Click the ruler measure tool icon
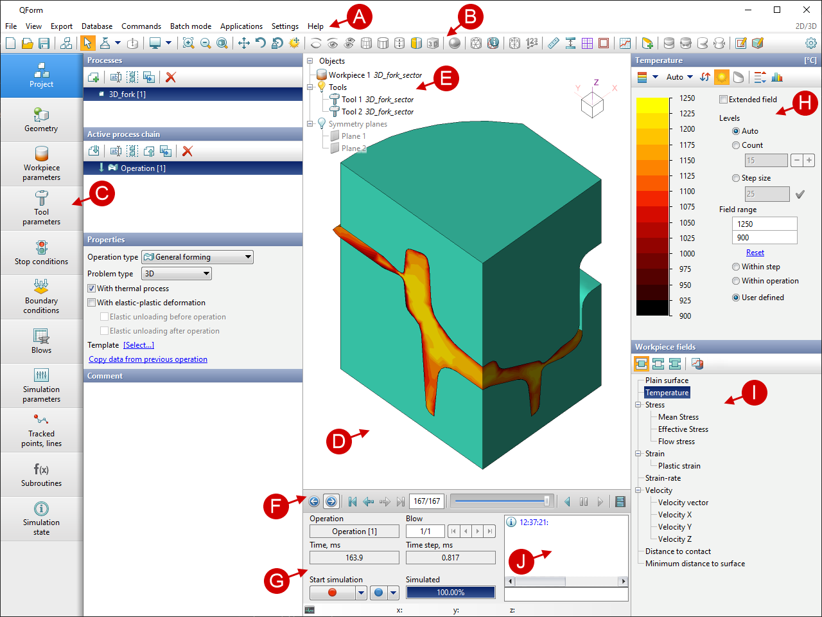The image size is (822, 617). [553, 43]
